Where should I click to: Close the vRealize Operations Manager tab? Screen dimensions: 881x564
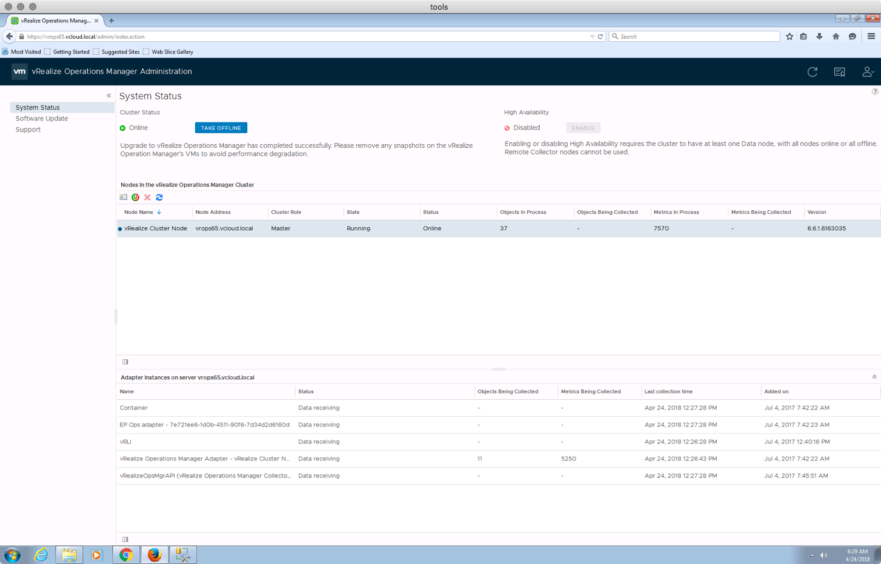(96, 21)
